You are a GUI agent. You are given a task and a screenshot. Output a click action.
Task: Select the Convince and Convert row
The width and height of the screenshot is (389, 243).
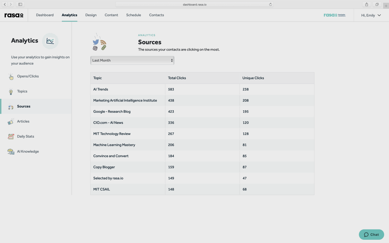[202, 156]
